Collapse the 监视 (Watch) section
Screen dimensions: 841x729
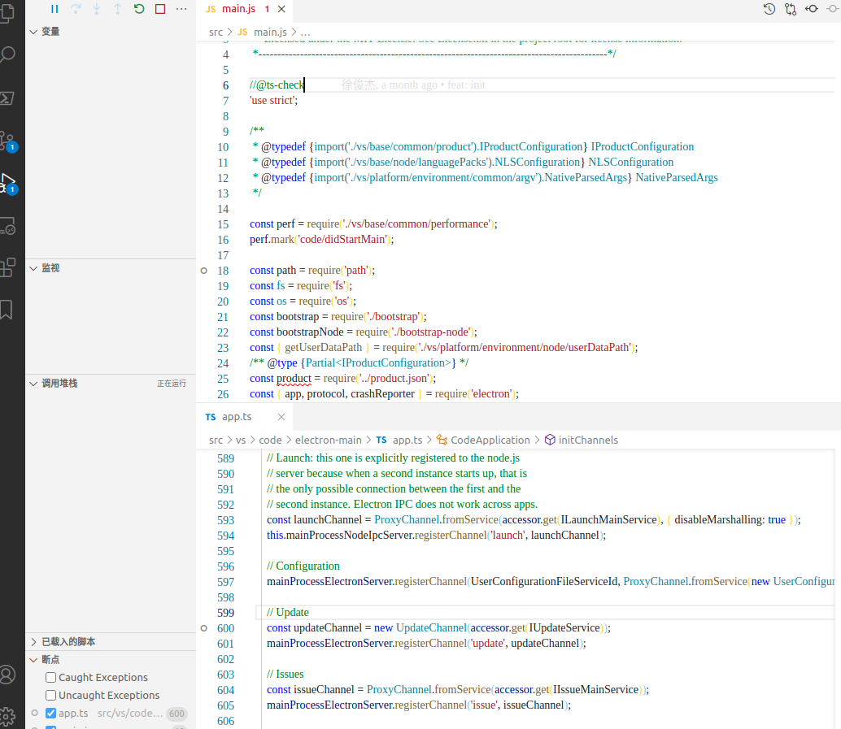point(33,268)
